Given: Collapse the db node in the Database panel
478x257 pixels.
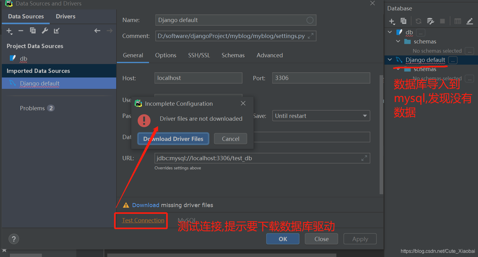Looking at the screenshot, I should [x=390, y=32].
